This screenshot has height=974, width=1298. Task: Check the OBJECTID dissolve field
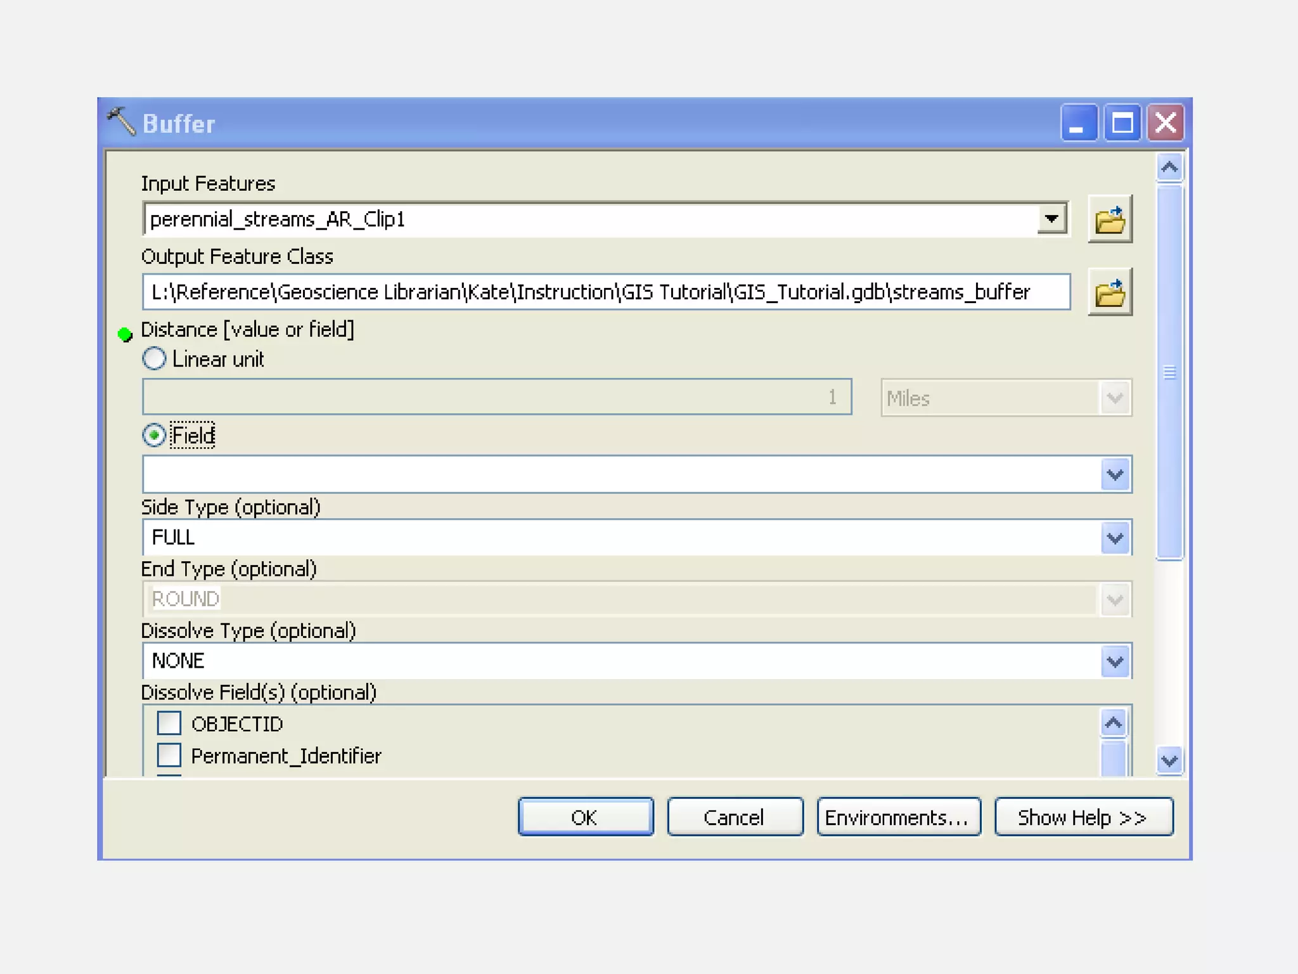point(169,724)
